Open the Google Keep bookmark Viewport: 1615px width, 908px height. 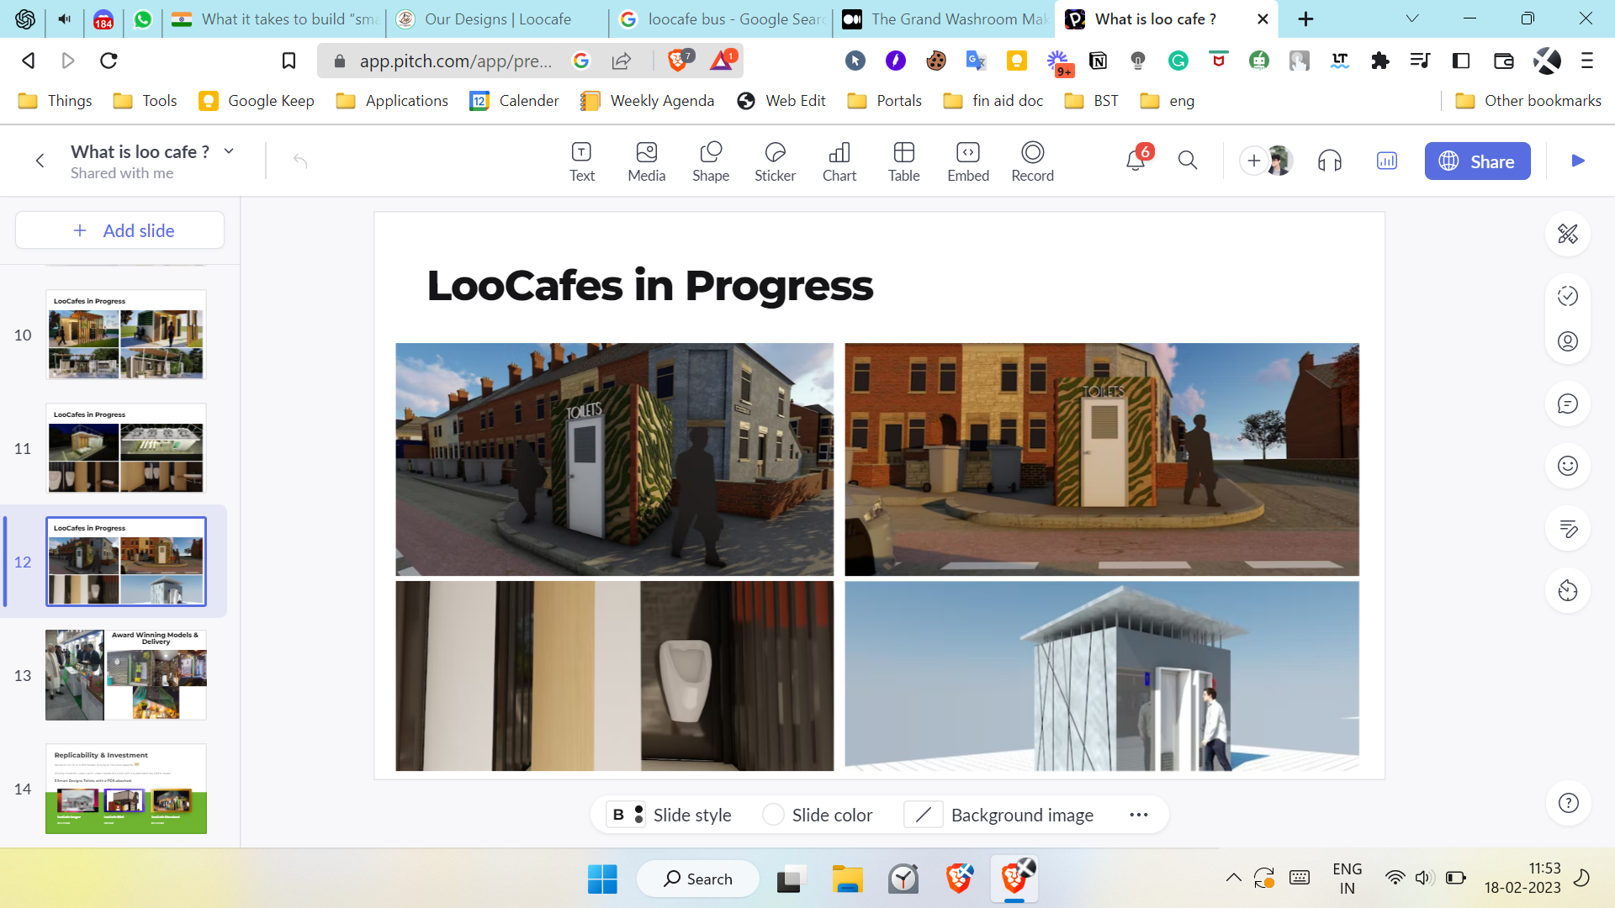point(256,100)
